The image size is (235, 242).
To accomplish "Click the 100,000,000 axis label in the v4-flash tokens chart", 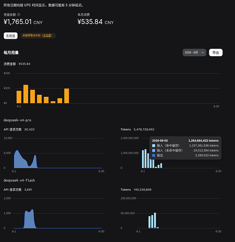I will 128,198.
